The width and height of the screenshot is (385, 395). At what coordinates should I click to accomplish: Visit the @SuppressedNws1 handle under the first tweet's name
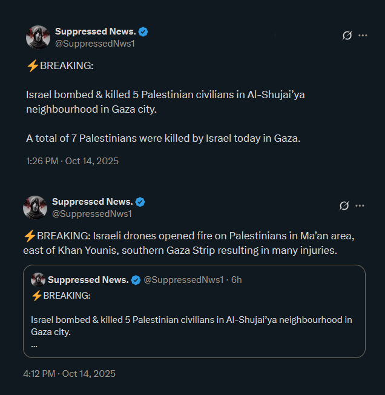pos(95,44)
